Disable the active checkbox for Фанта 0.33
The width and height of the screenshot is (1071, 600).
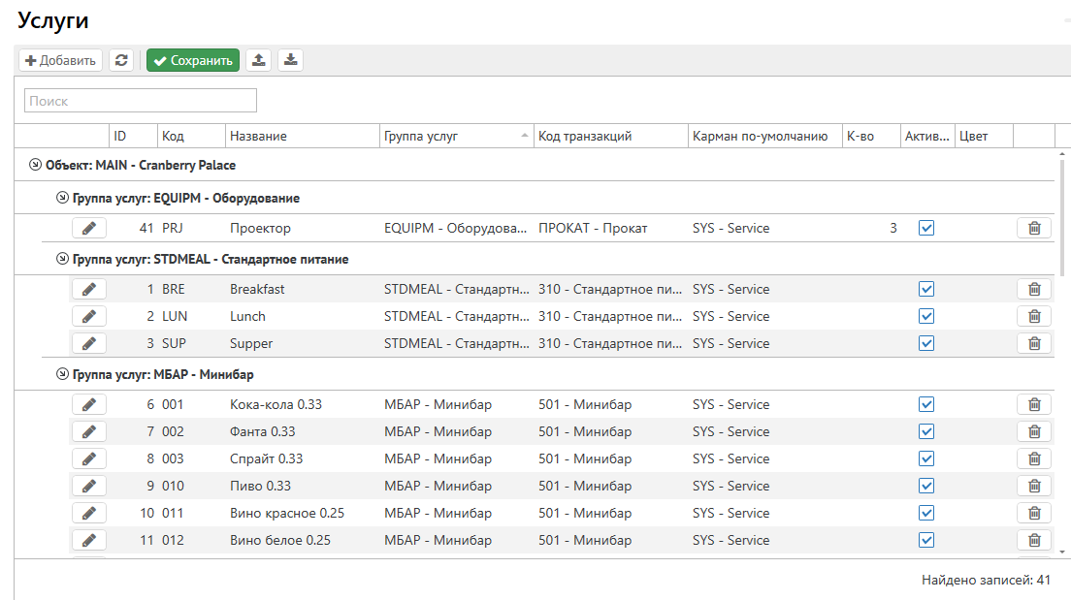[x=926, y=431]
